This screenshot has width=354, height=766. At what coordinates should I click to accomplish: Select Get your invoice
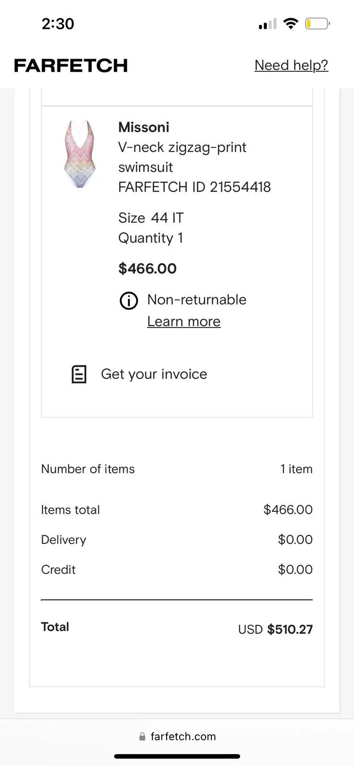pos(154,374)
